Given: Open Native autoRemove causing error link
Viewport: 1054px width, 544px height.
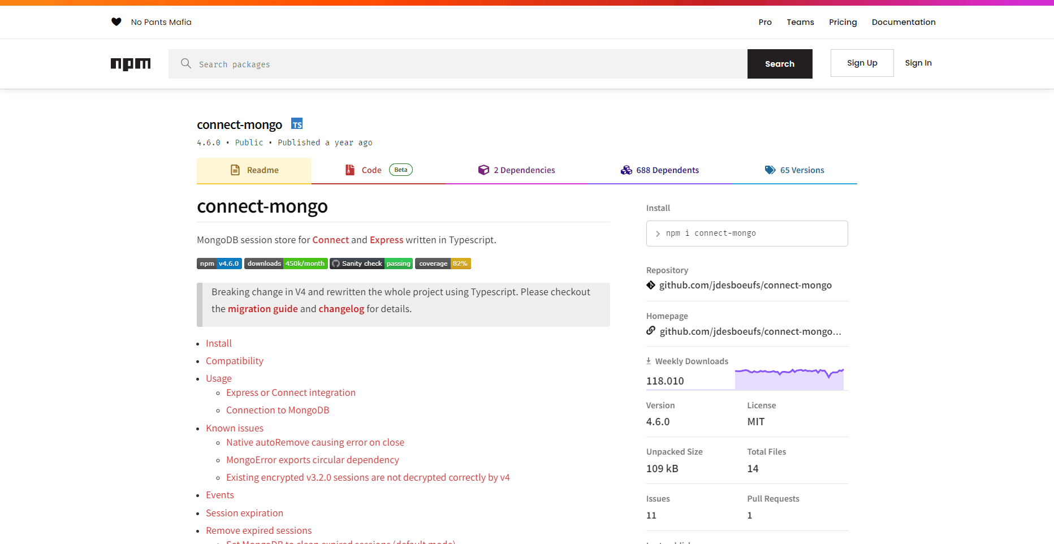Looking at the screenshot, I should pos(315,442).
